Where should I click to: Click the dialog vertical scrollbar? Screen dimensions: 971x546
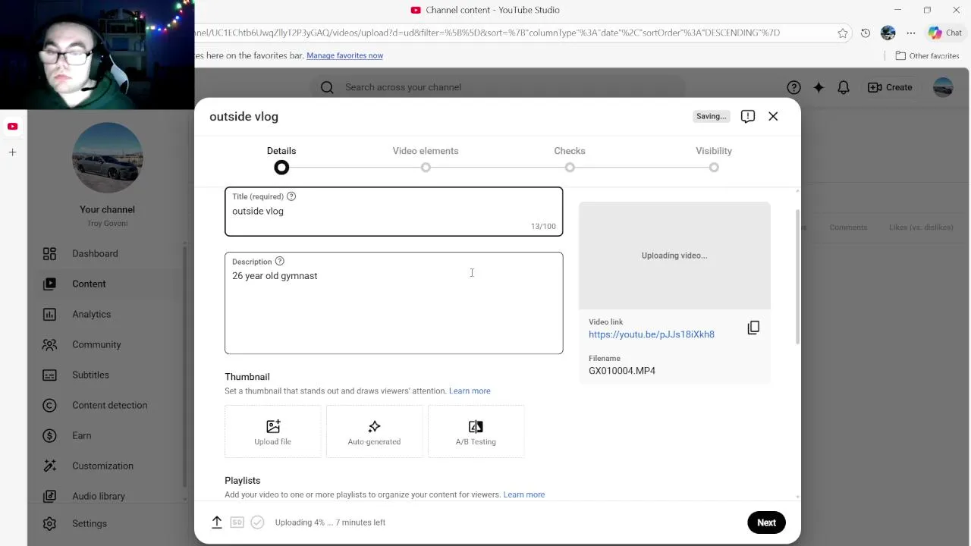797,277
